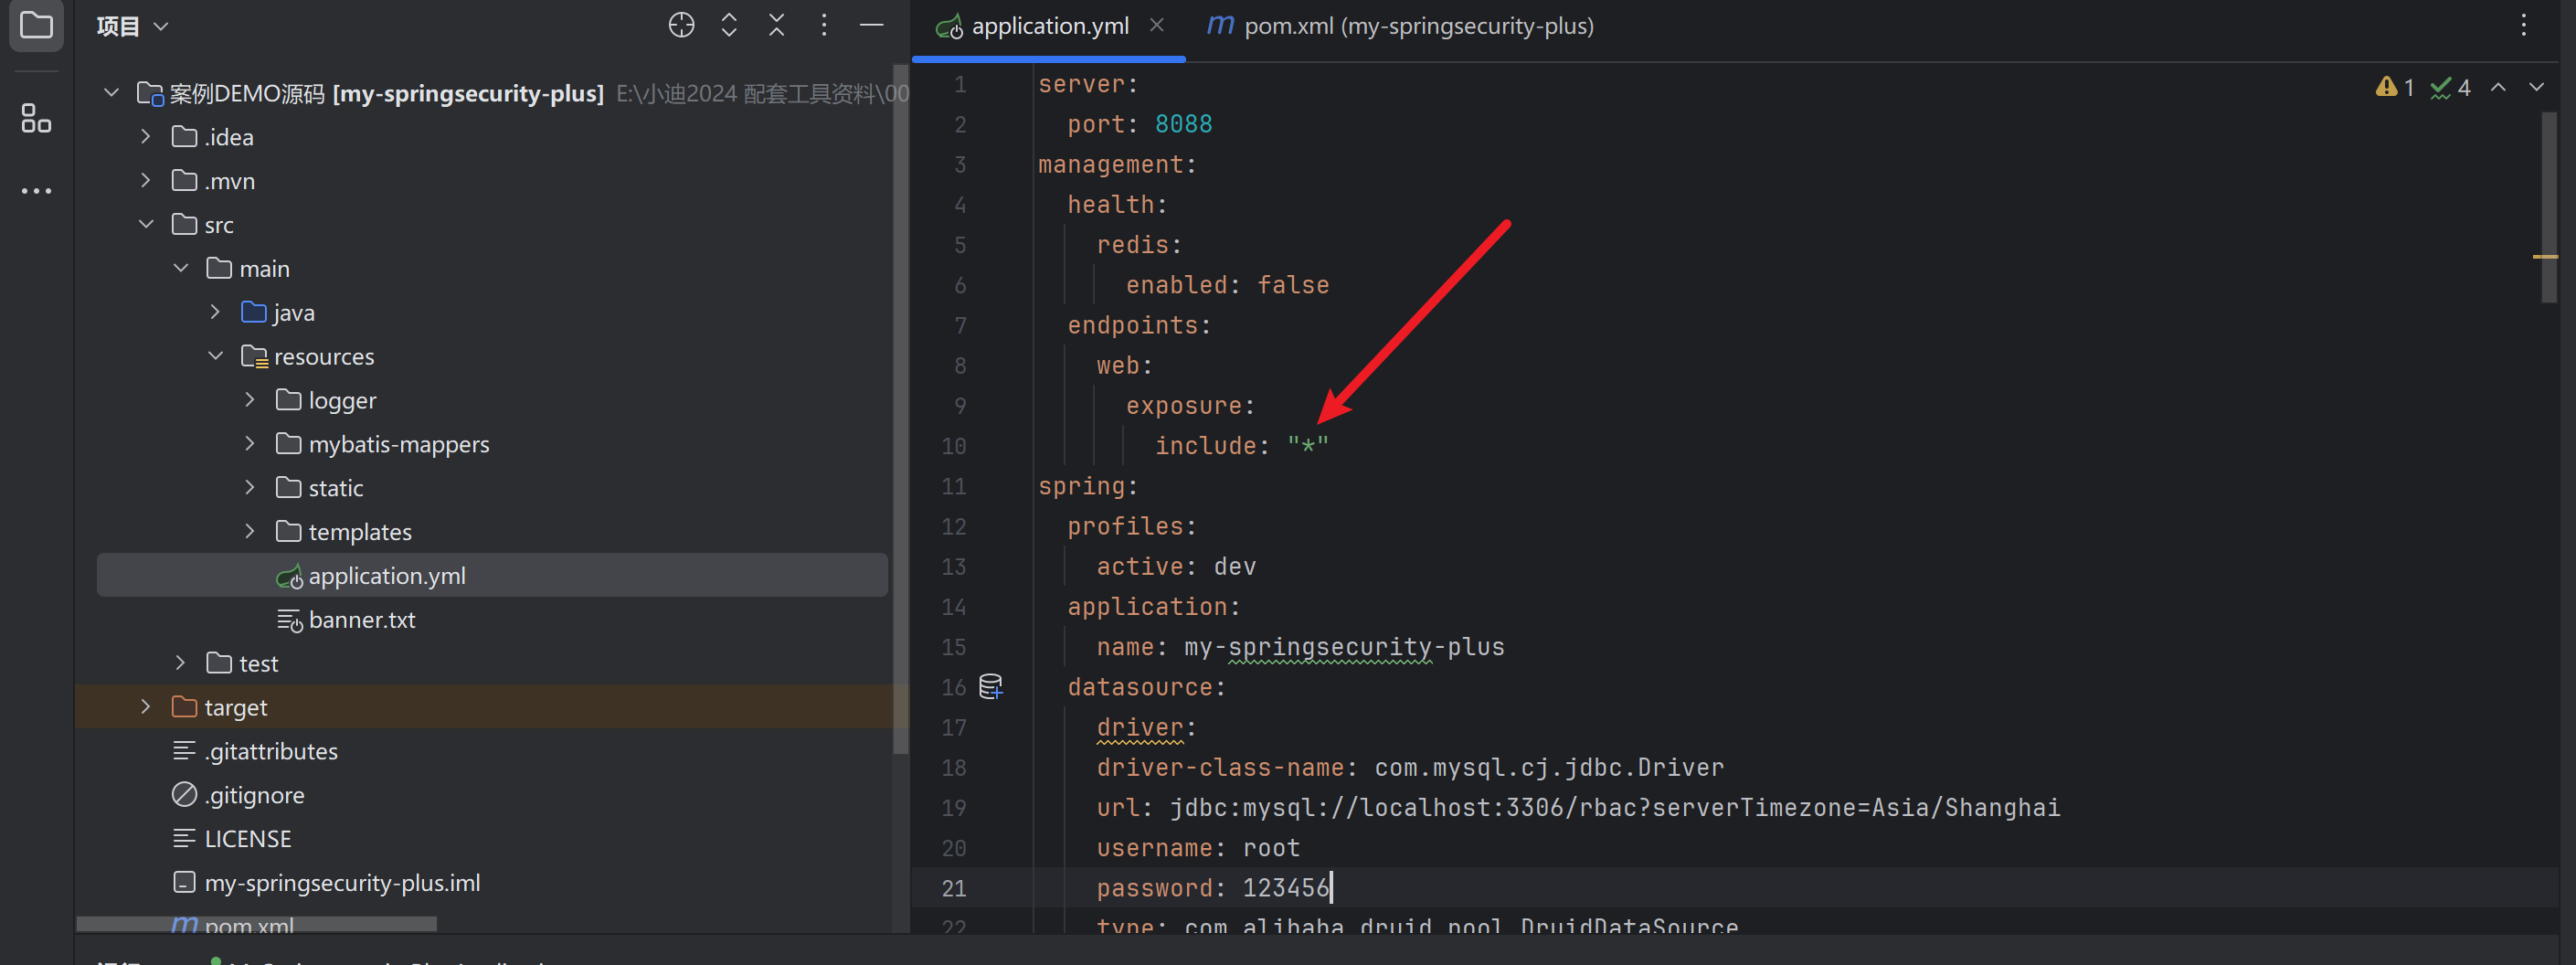Click the More tool windows ellipsis
The height and width of the screenshot is (965, 2576).
[36, 191]
